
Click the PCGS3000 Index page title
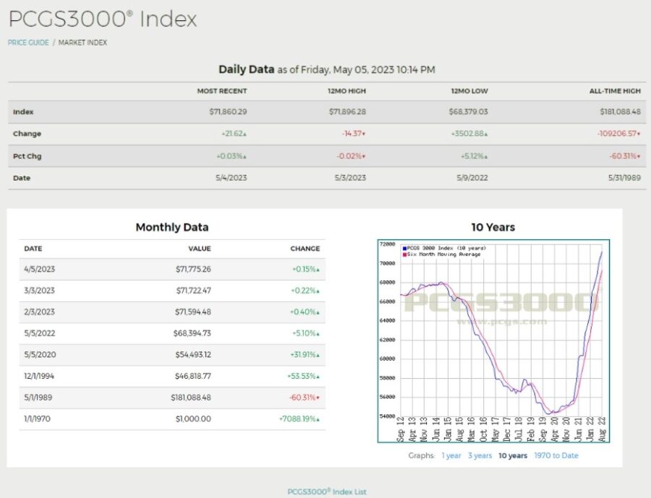pos(103,19)
